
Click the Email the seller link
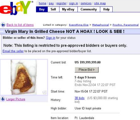13,51
